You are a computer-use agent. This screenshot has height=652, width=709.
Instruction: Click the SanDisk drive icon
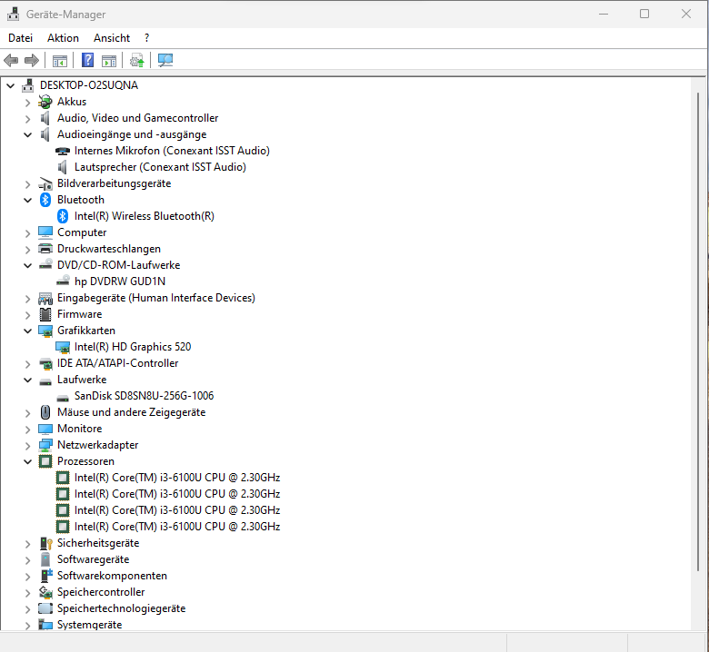point(63,398)
